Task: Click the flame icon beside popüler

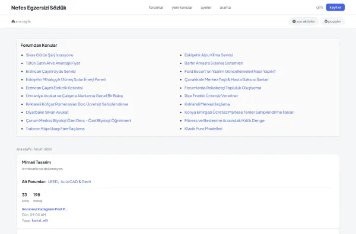Action: coord(326,21)
